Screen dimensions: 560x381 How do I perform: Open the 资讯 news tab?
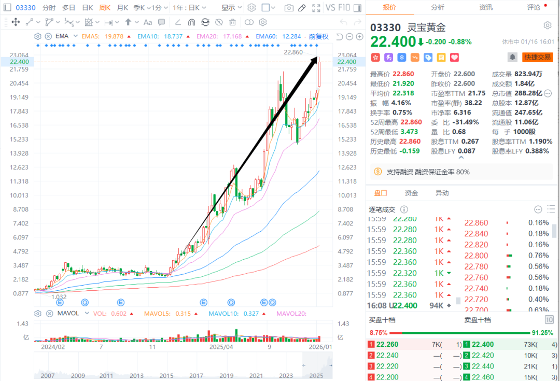click(486, 7)
